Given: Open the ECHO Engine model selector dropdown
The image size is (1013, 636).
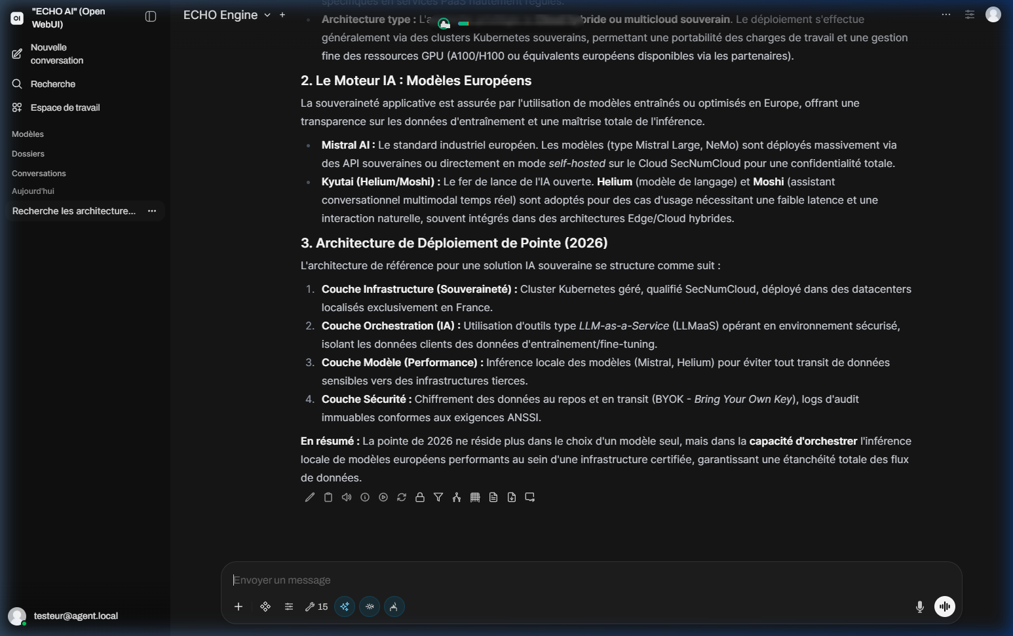Looking at the screenshot, I should [x=227, y=15].
